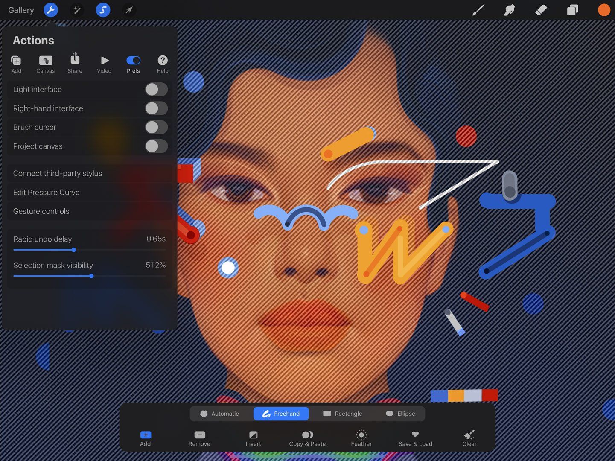Enable Project canvas
Image resolution: width=615 pixels, height=461 pixels.
pyautogui.click(x=156, y=146)
